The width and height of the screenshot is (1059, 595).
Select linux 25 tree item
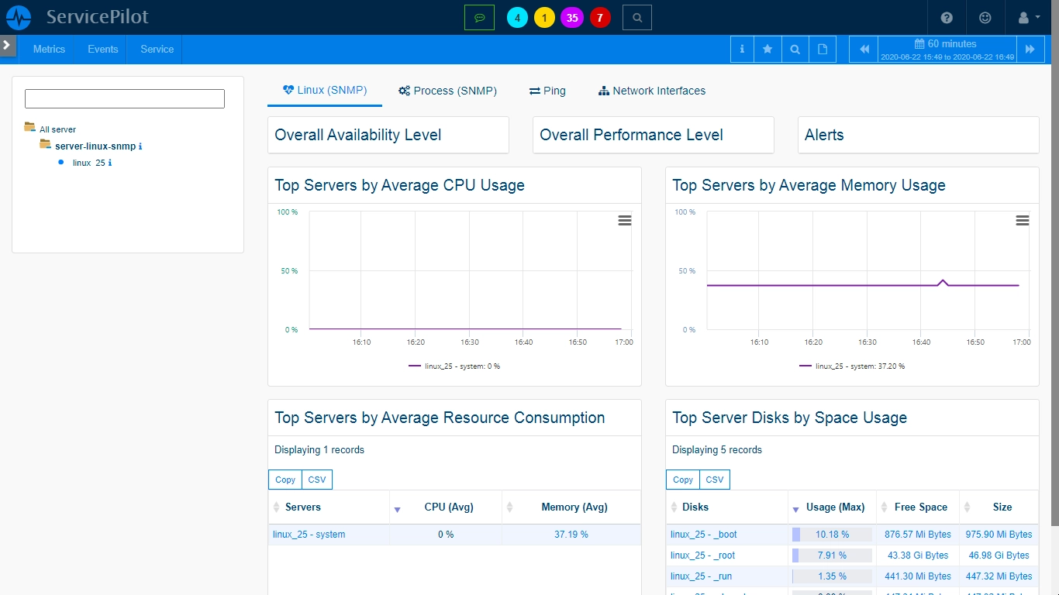[88, 163]
